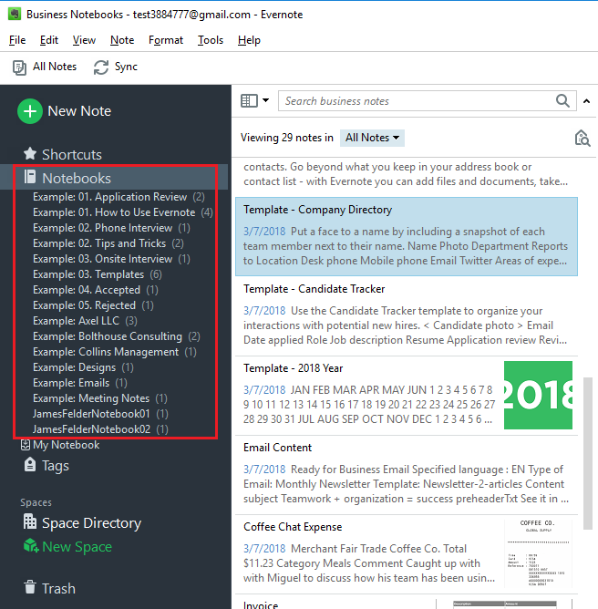Click the note list vertical scrollbar thumb
Viewport: 598px width, 609px height.
tap(588, 452)
